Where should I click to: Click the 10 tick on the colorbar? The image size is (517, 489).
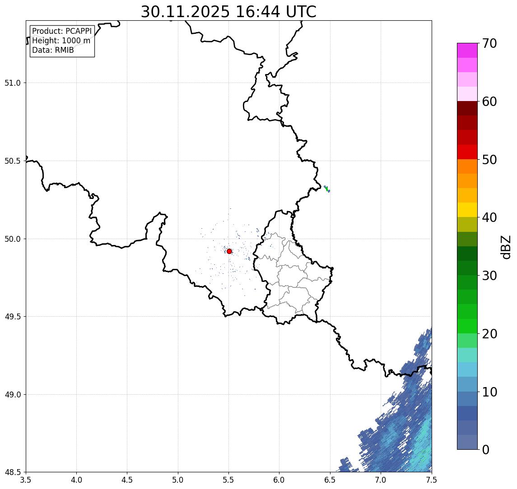pyautogui.click(x=489, y=392)
